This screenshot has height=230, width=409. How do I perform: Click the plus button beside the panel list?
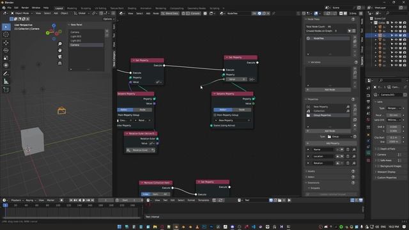tap(107, 31)
